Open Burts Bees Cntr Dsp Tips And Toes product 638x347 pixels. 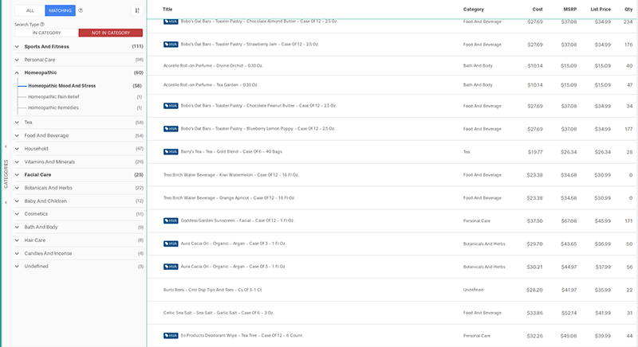[x=212, y=290]
